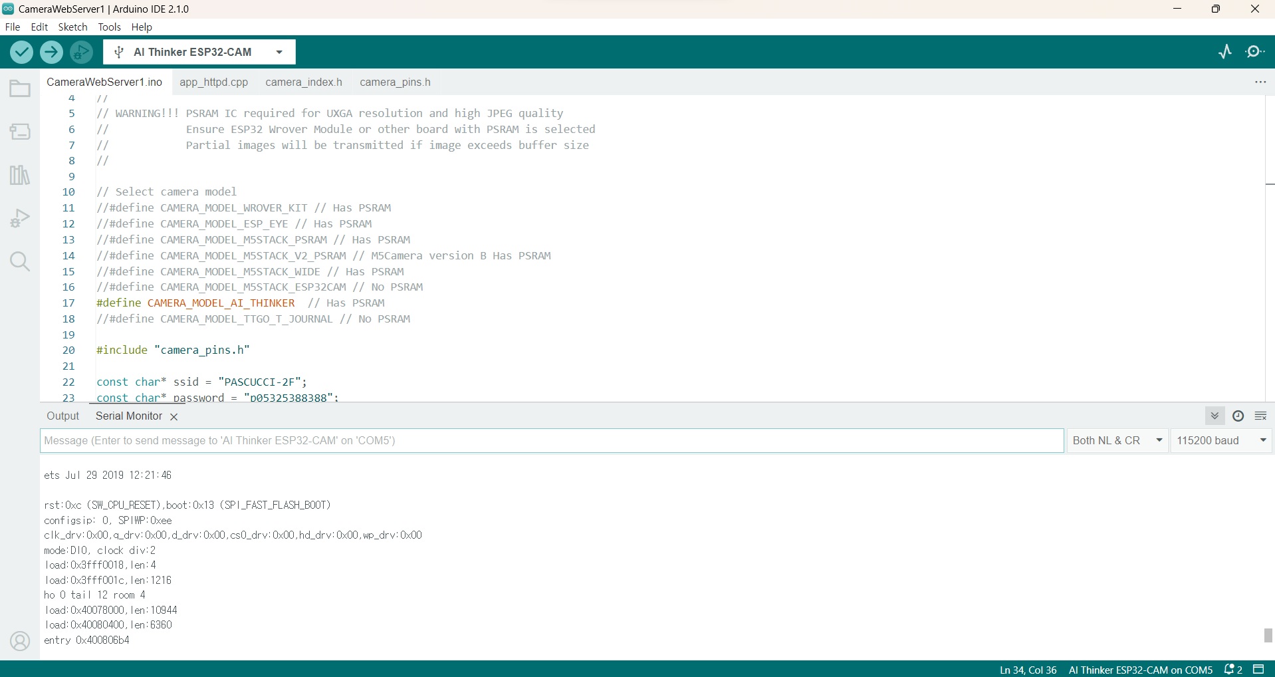Switch to the app_httpd.cpp tab

(213, 82)
